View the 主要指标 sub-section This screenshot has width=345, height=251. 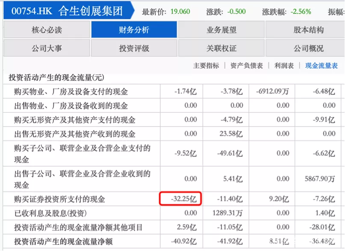[x=206, y=66]
